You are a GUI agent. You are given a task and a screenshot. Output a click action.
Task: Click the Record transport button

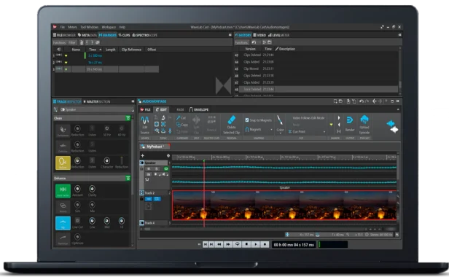265,244
